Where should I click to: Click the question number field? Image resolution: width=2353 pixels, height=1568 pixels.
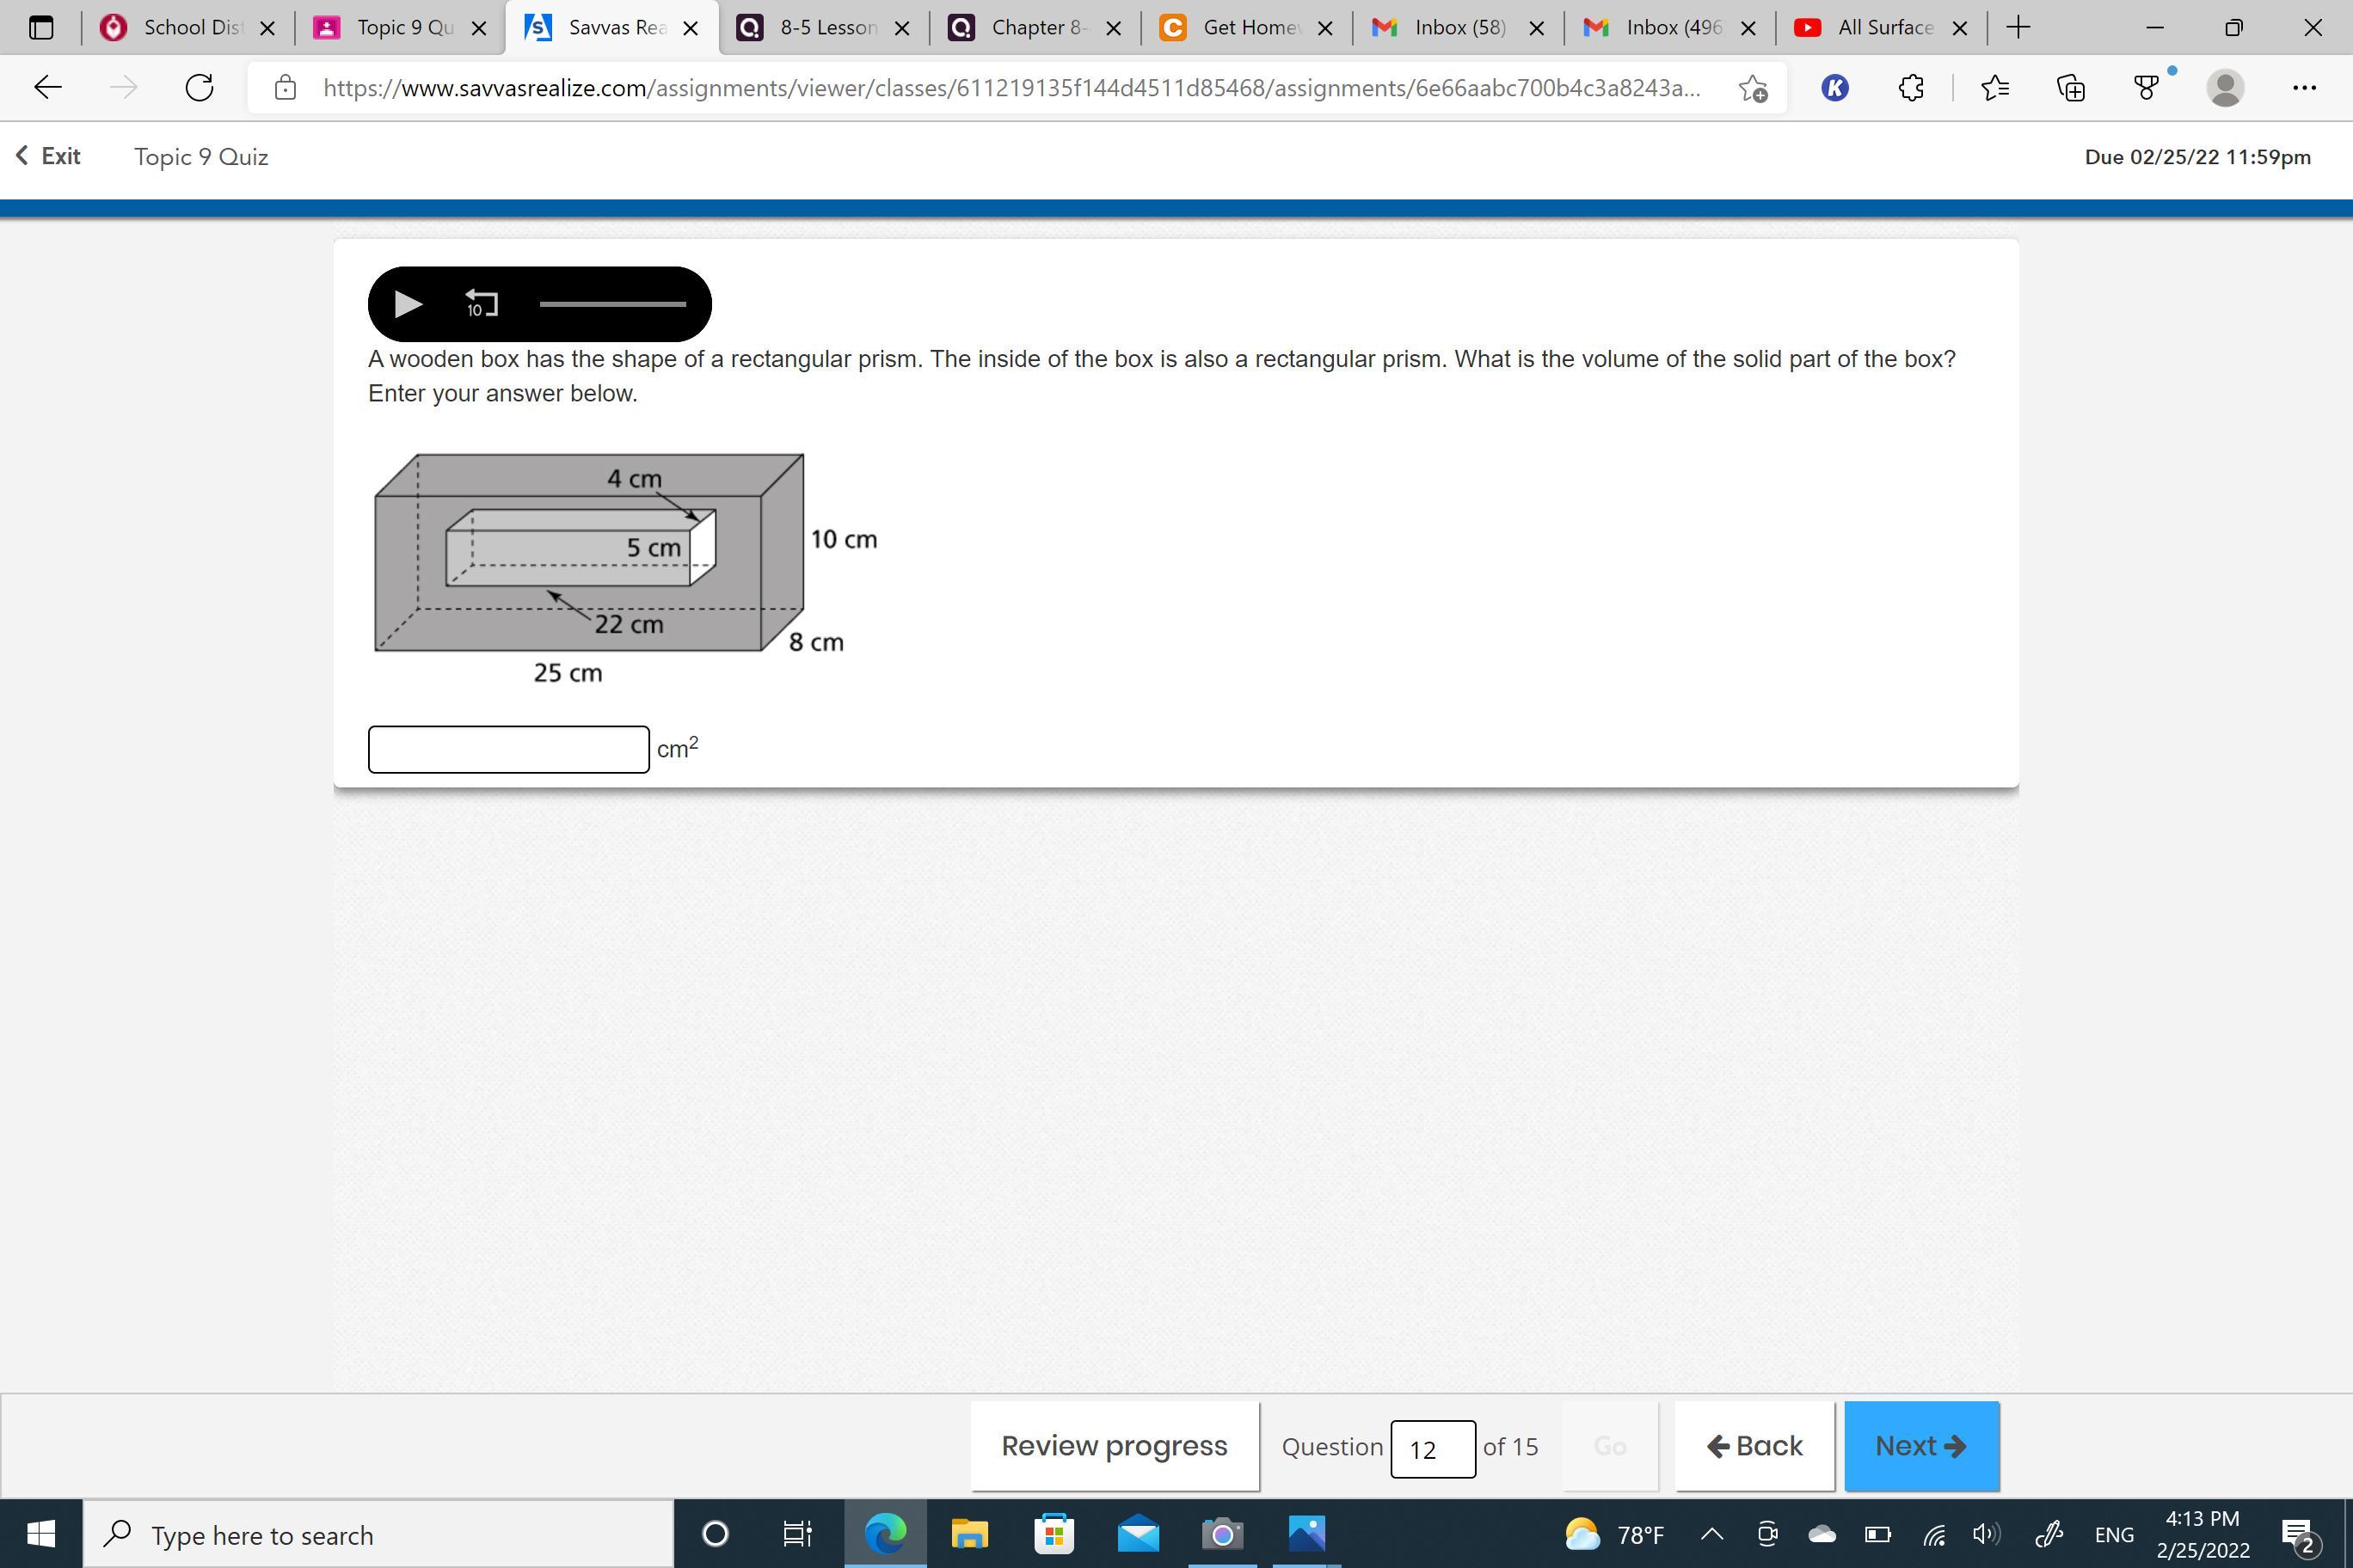coord(1432,1448)
